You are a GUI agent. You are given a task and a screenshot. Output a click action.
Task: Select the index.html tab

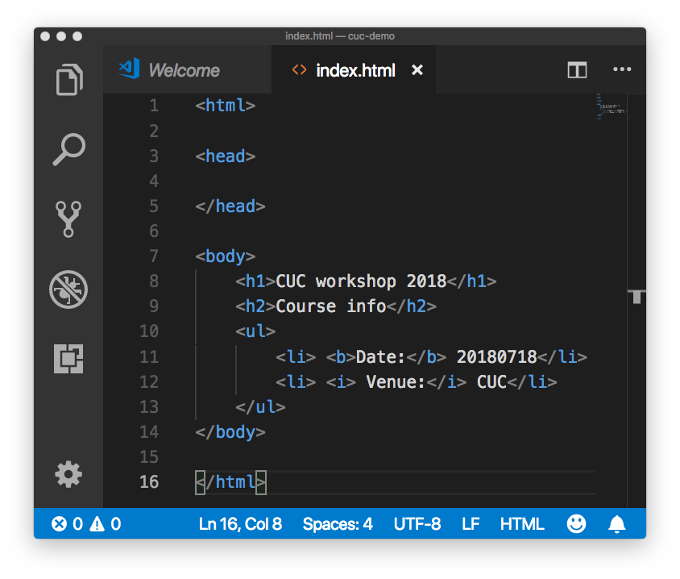(x=355, y=70)
